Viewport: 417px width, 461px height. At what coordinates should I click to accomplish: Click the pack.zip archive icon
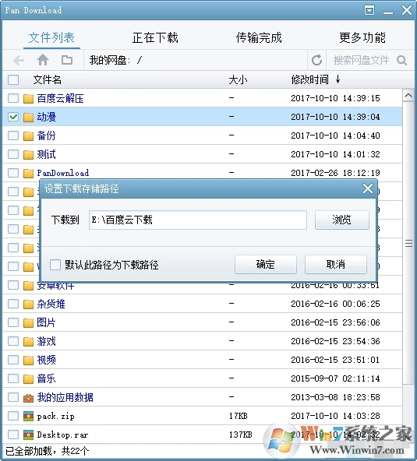[x=28, y=417]
